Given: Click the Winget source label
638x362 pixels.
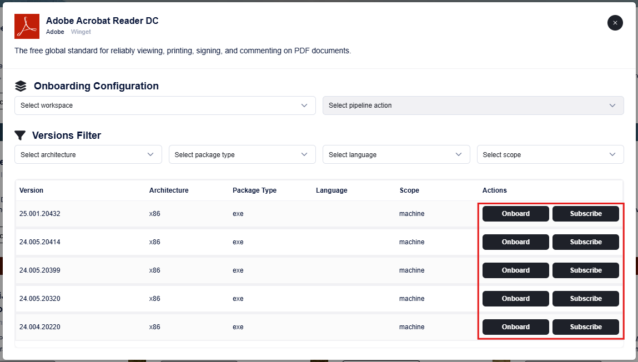Looking at the screenshot, I should tap(81, 32).
